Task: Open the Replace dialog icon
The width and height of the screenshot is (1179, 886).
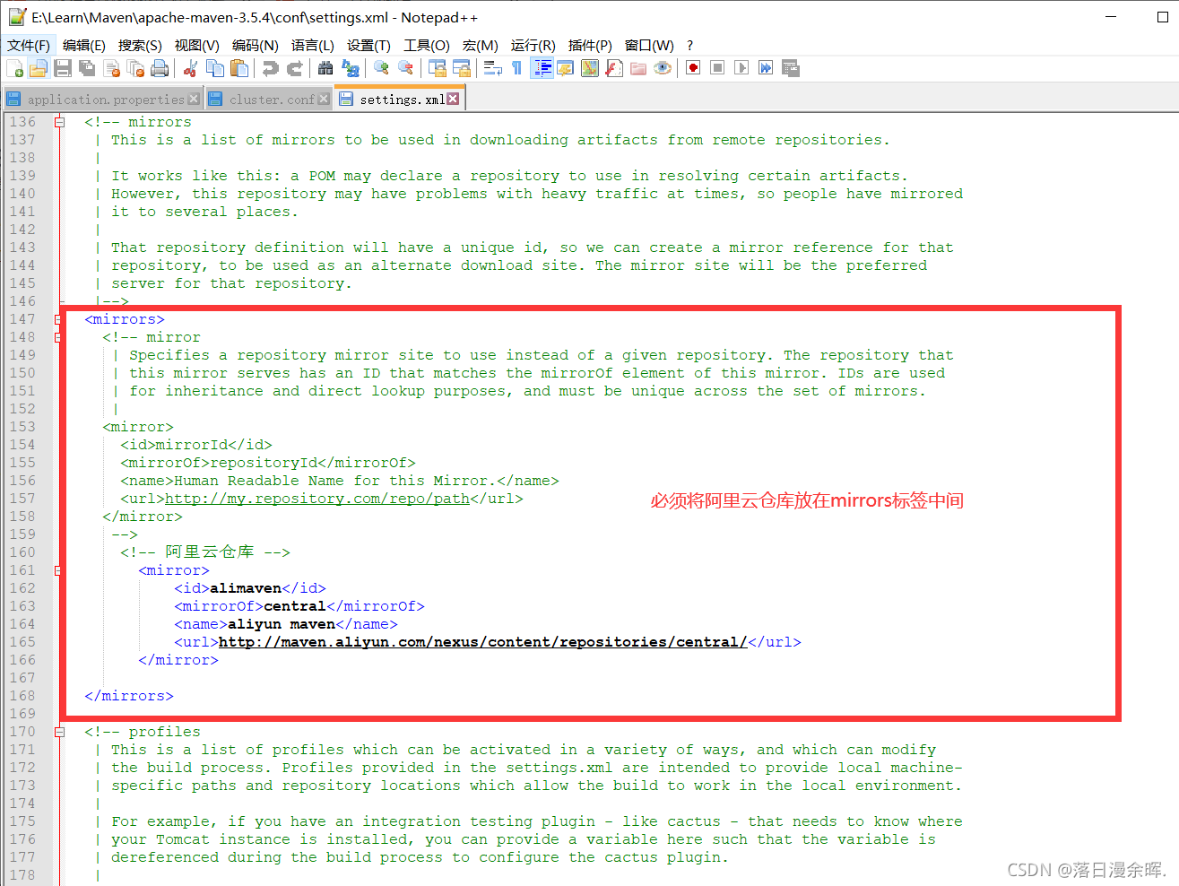Action: tap(351, 68)
